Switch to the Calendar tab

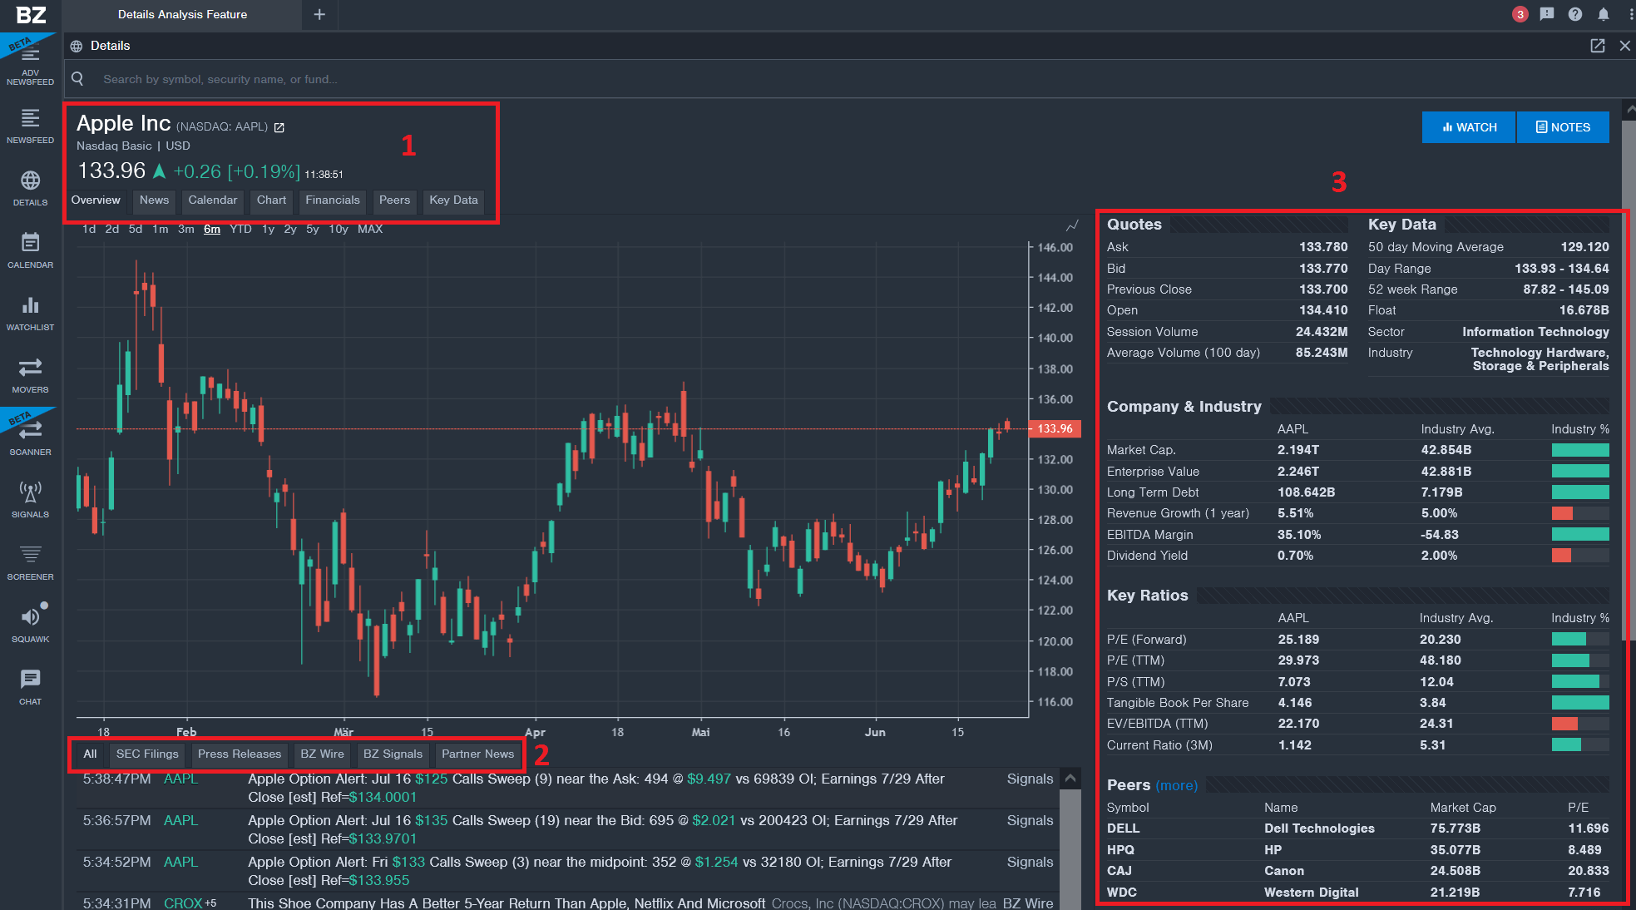pos(213,200)
